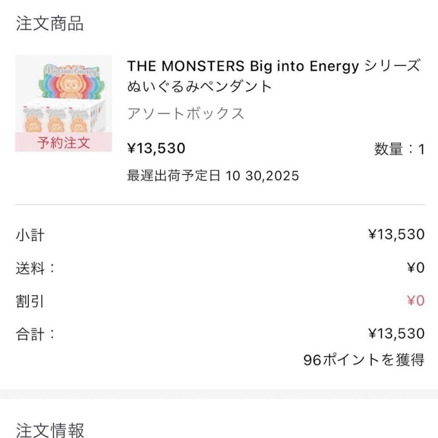Tap the 注文情報 section heading
438x438 pixels.
point(50,429)
